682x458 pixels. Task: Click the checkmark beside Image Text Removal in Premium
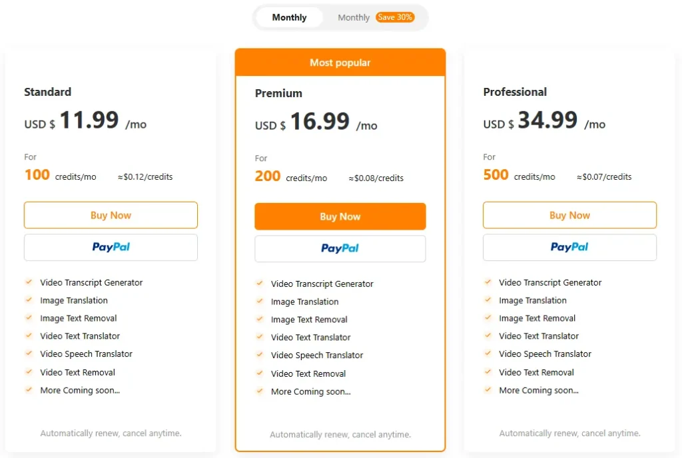click(259, 320)
